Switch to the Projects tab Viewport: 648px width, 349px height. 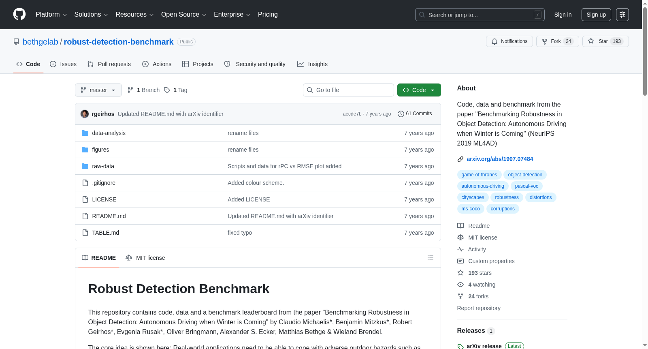coord(198,64)
